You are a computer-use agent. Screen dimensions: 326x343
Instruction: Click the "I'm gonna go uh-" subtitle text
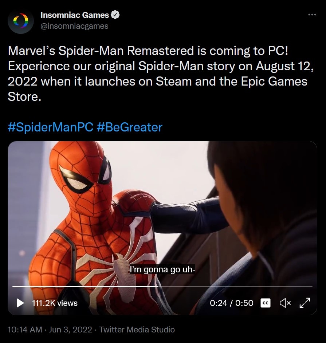[163, 270]
